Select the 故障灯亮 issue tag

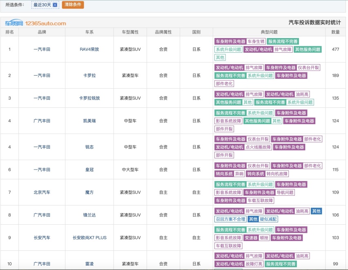(254, 264)
